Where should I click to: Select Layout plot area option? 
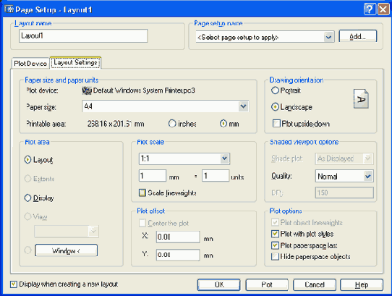pyautogui.click(x=27, y=160)
